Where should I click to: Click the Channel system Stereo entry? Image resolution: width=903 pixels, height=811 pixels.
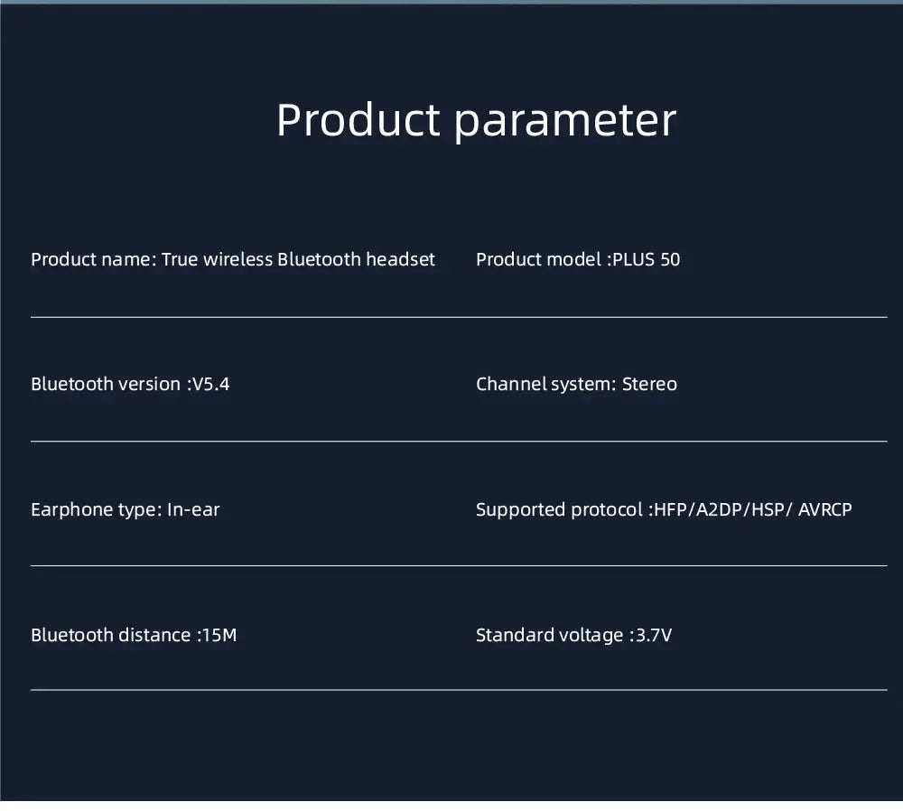point(576,384)
